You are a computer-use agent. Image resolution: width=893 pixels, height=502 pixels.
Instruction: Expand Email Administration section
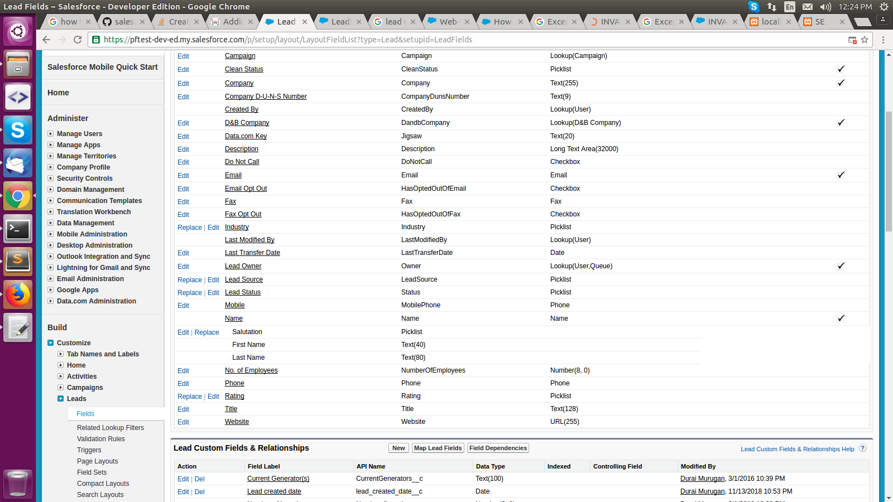click(51, 279)
